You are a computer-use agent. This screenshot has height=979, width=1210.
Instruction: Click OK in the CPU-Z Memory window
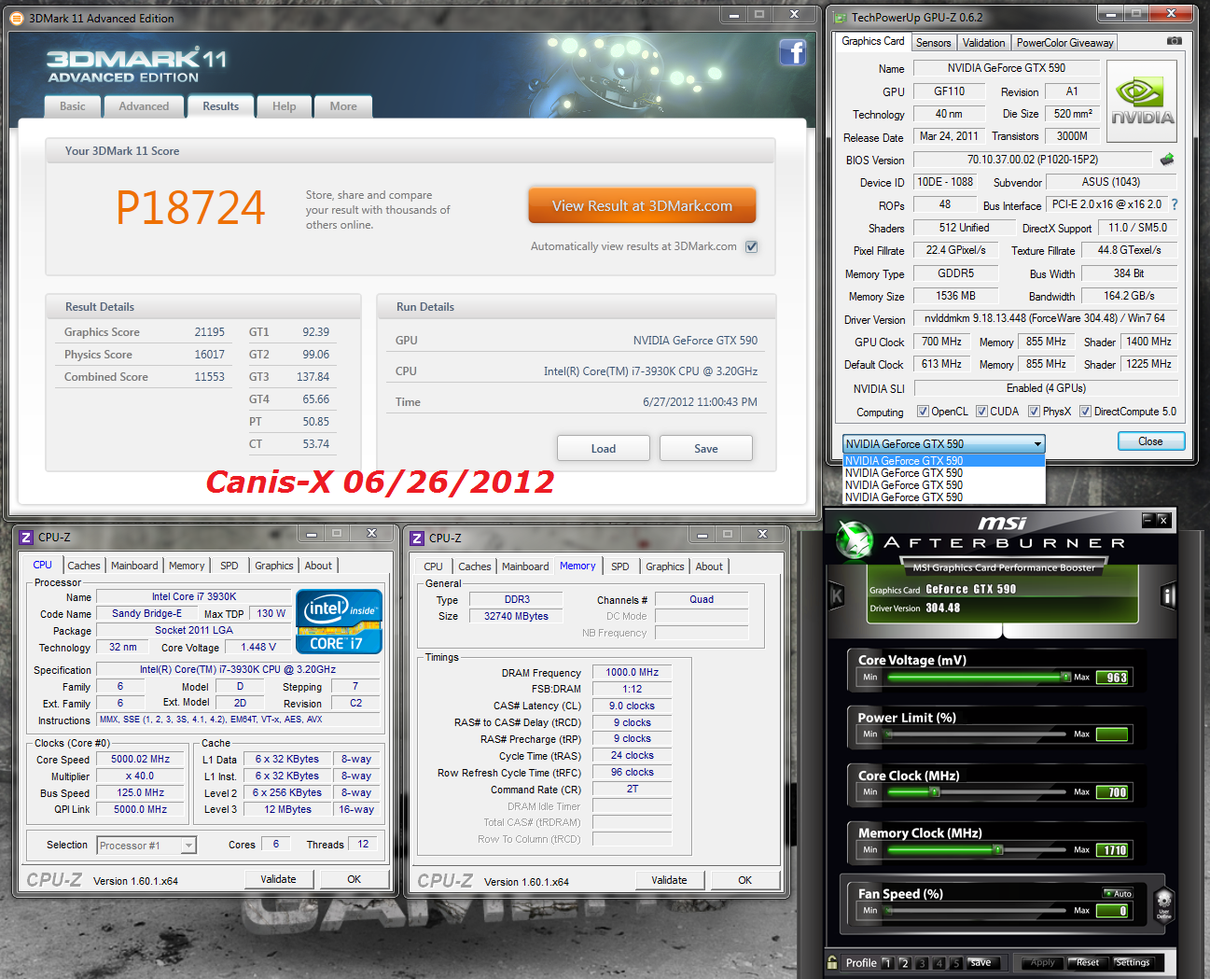tap(744, 880)
